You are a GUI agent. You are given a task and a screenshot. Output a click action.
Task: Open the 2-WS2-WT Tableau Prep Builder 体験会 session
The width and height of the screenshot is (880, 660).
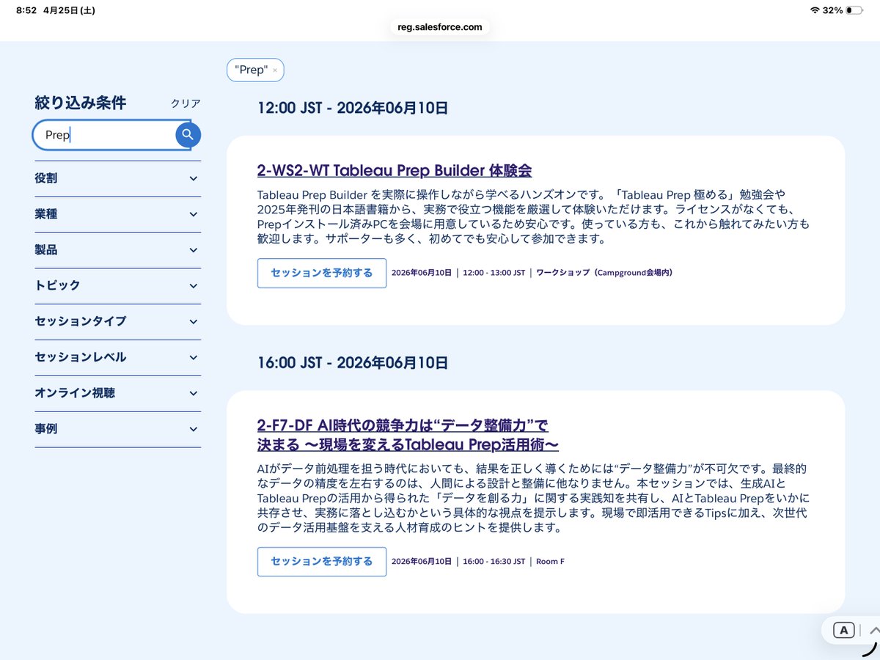(395, 171)
